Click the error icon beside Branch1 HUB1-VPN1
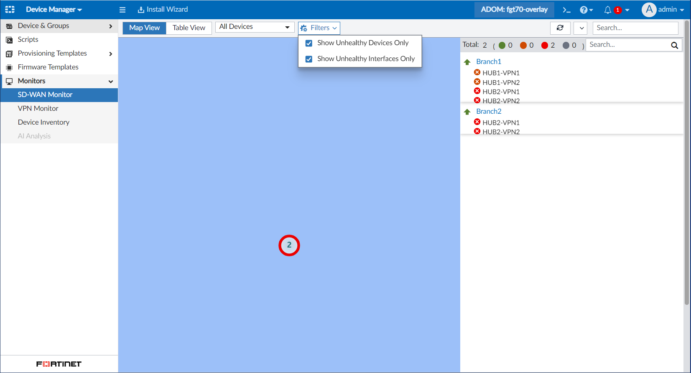Viewport: 691px width, 373px height. pos(477,72)
